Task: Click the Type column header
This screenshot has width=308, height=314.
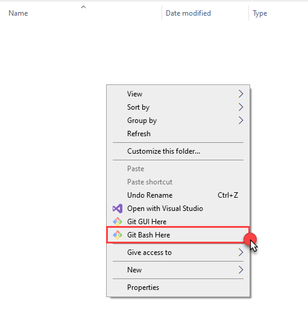Action: (x=278, y=13)
